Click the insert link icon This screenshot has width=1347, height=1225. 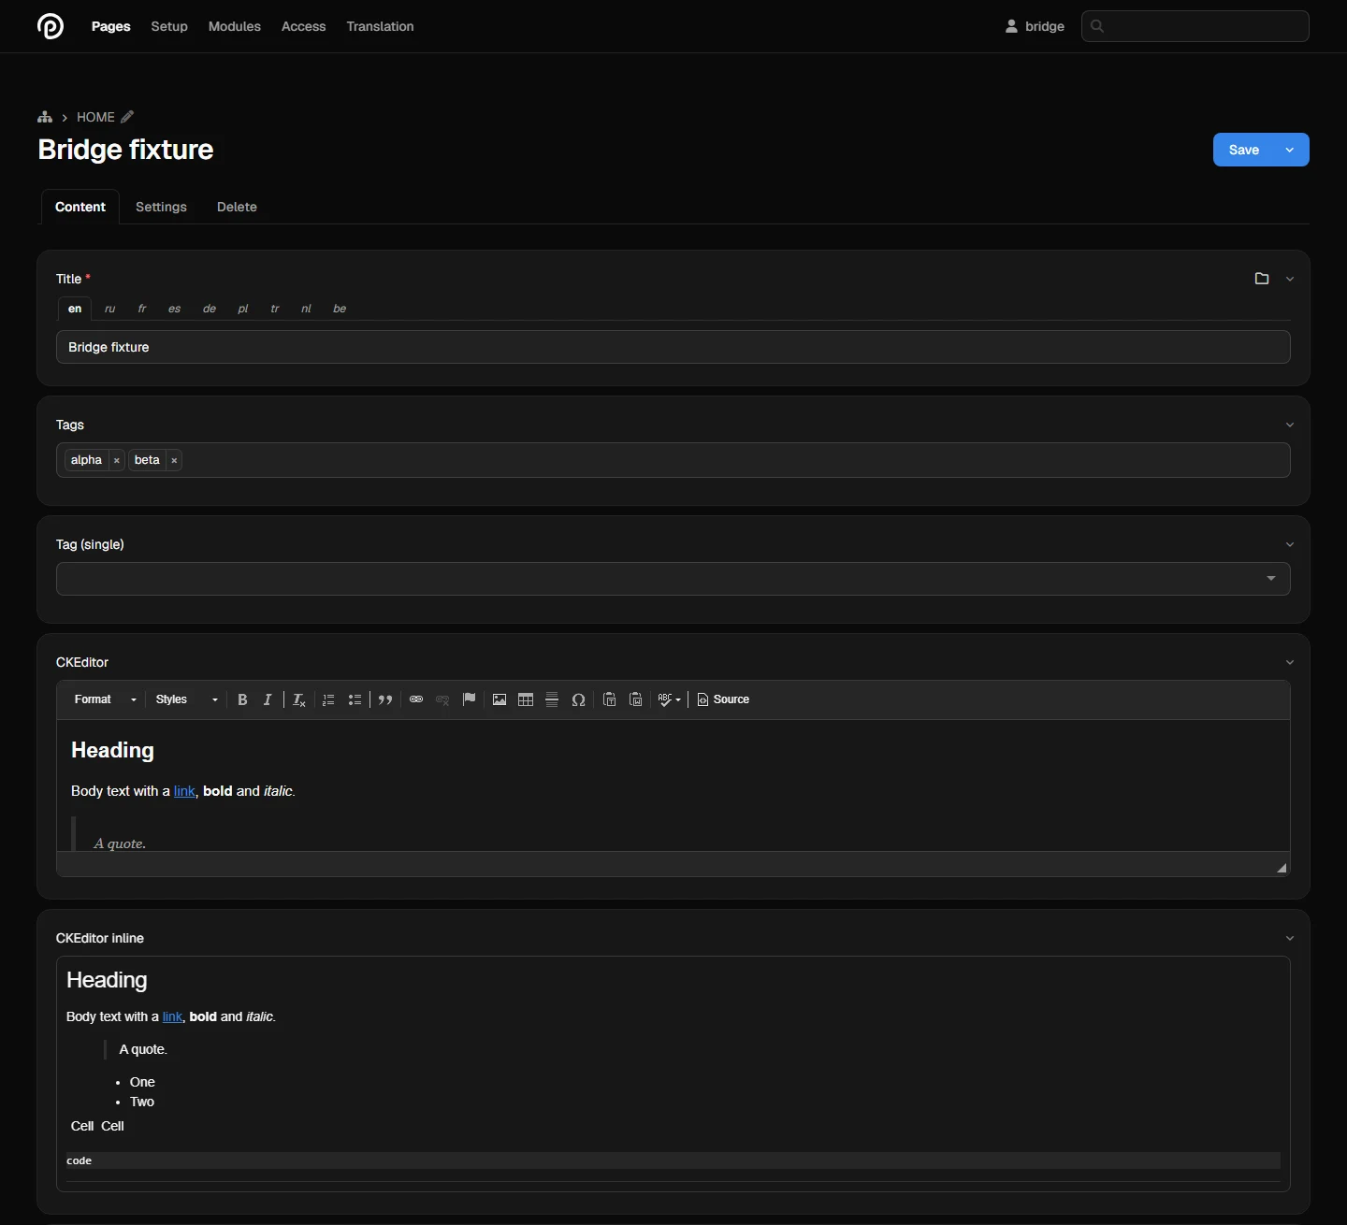(416, 699)
